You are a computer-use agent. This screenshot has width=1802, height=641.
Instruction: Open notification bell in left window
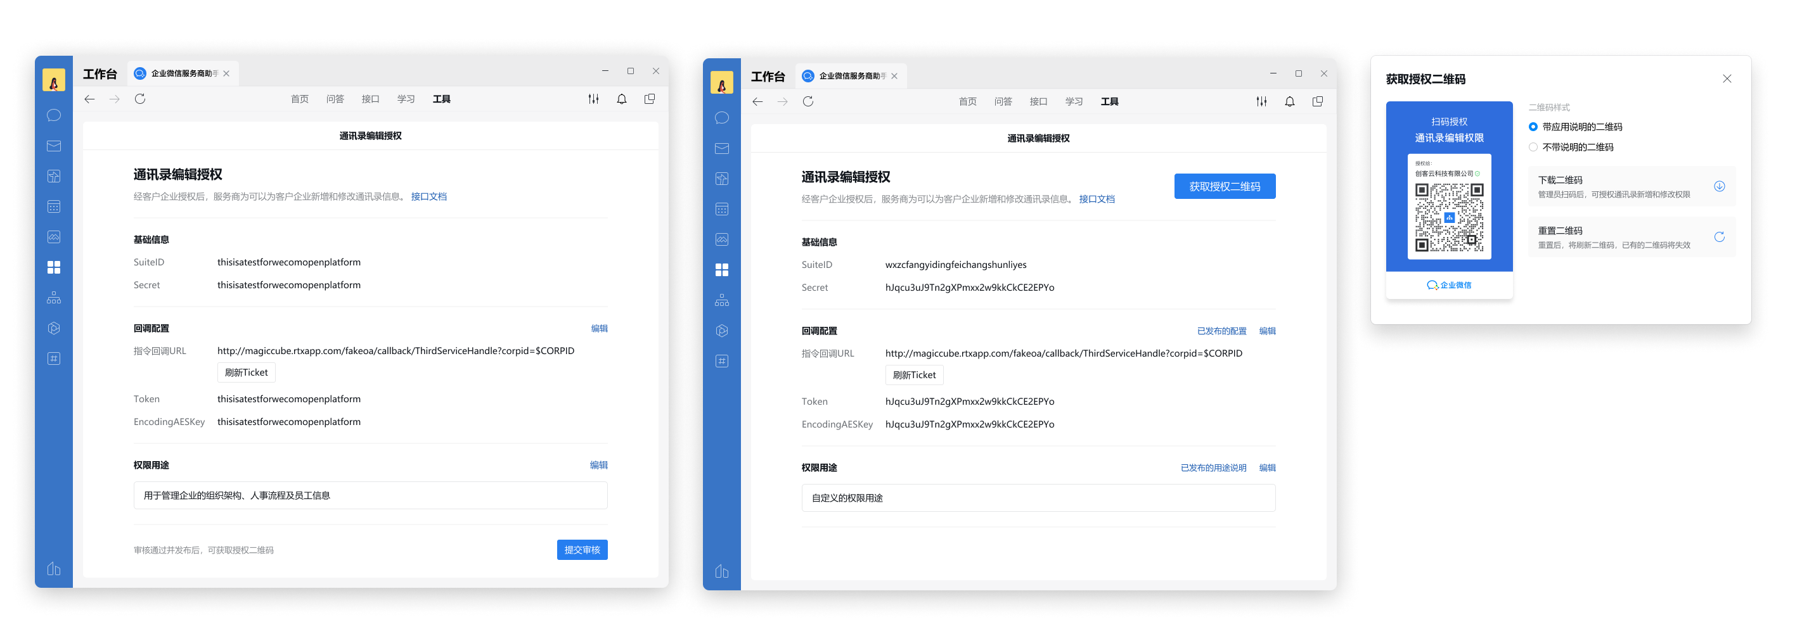point(621,99)
